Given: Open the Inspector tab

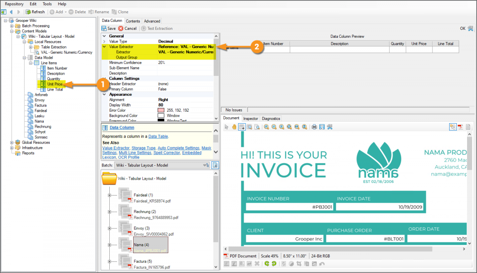Looking at the screenshot, I should point(250,118).
